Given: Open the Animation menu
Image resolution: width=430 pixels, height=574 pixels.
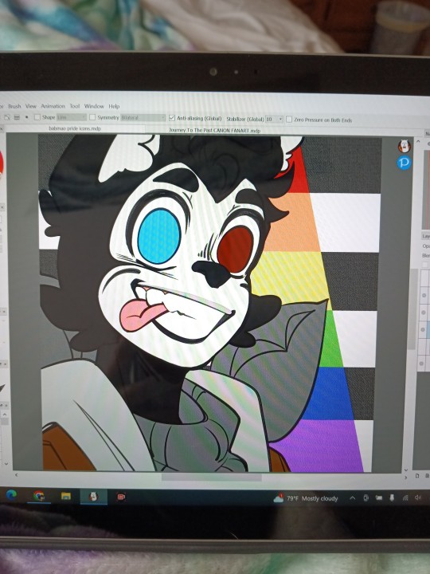Looking at the screenshot, I should pyautogui.click(x=53, y=106).
